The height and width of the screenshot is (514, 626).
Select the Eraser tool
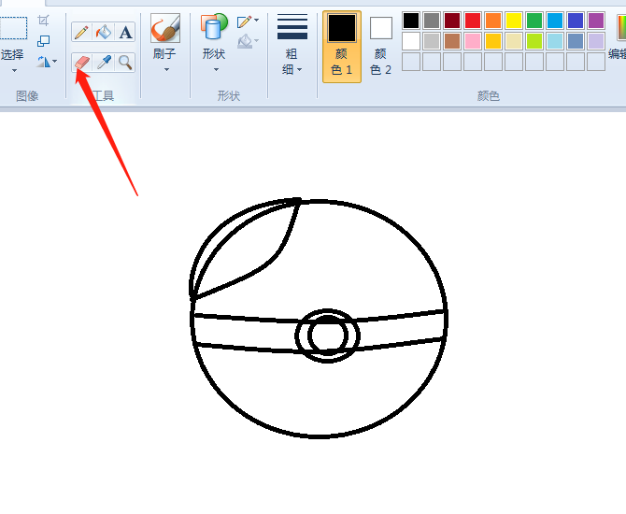[x=82, y=63]
